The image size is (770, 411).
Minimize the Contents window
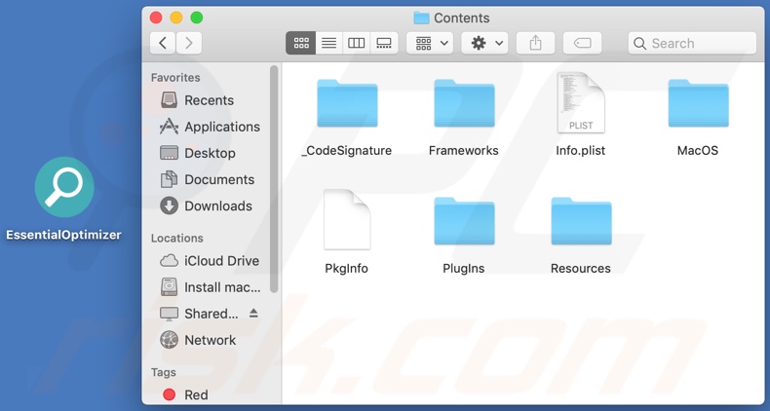[x=176, y=19]
